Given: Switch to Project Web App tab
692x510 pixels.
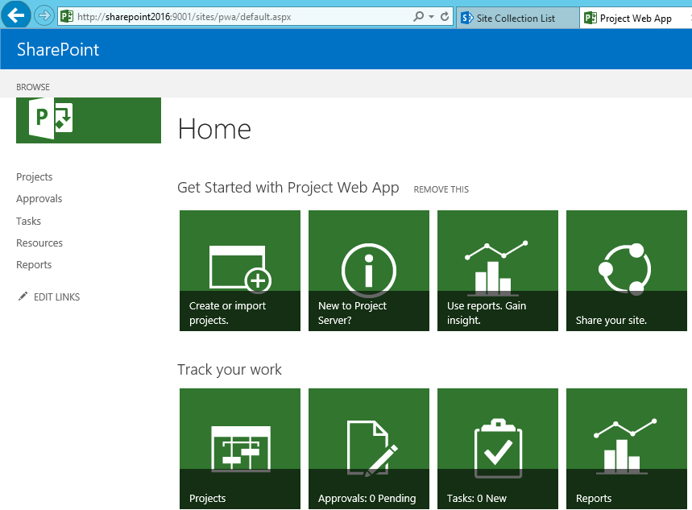Looking at the screenshot, I should (x=636, y=18).
